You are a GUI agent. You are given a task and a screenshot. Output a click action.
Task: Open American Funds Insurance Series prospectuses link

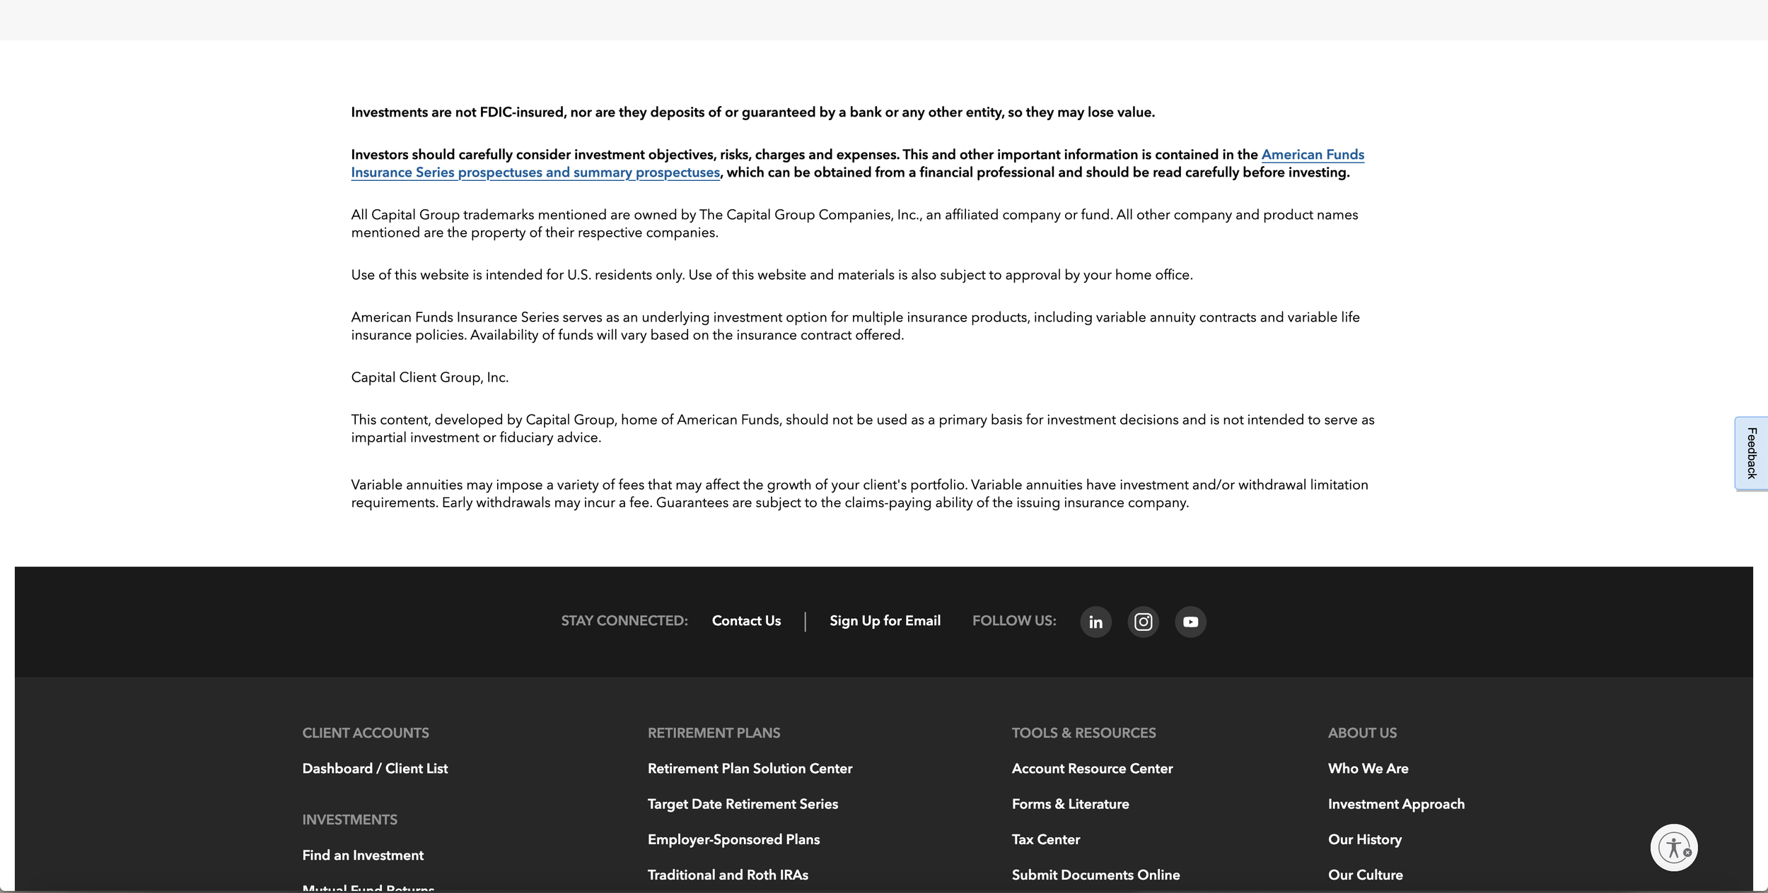858,163
